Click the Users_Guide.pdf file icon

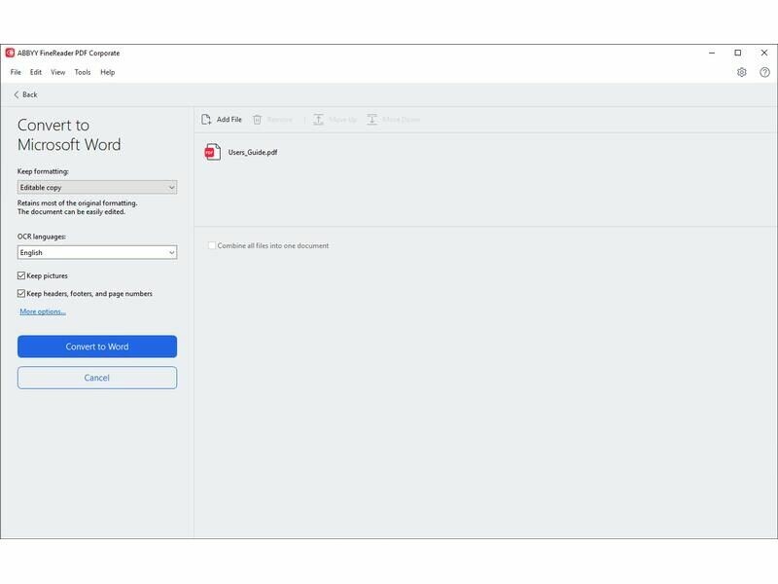(212, 152)
